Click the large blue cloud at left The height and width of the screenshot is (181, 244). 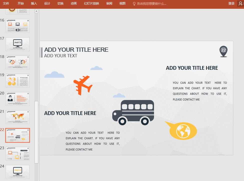(54, 75)
